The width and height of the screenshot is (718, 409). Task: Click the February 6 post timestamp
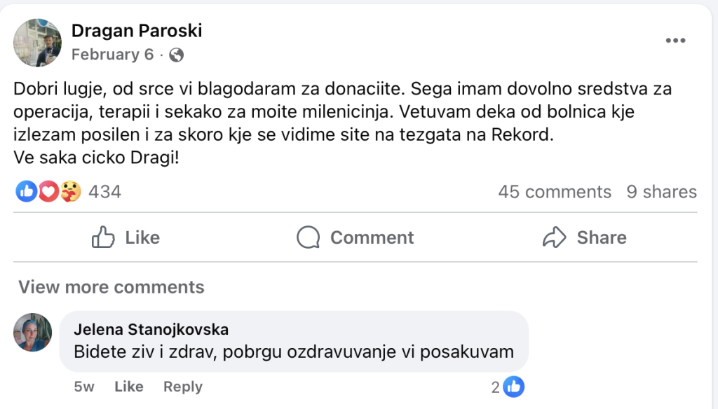(112, 55)
